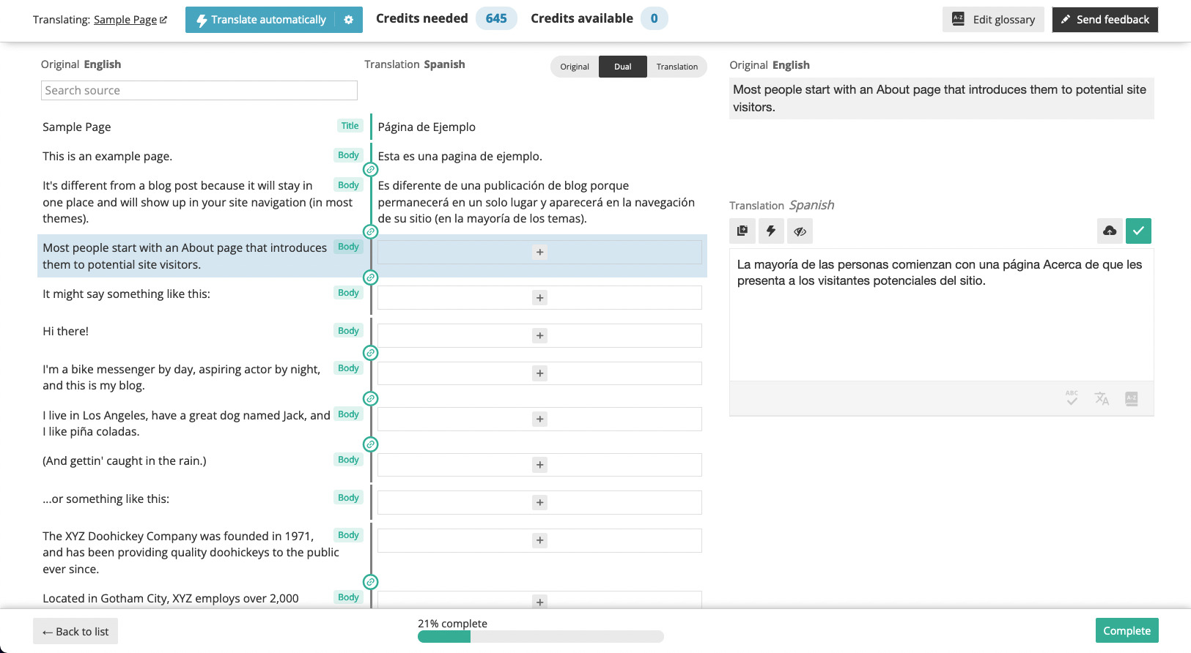Image resolution: width=1191 pixels, height=653 pixels.
Task: Switch to Translation view tab
Action: tap(677, 67)
